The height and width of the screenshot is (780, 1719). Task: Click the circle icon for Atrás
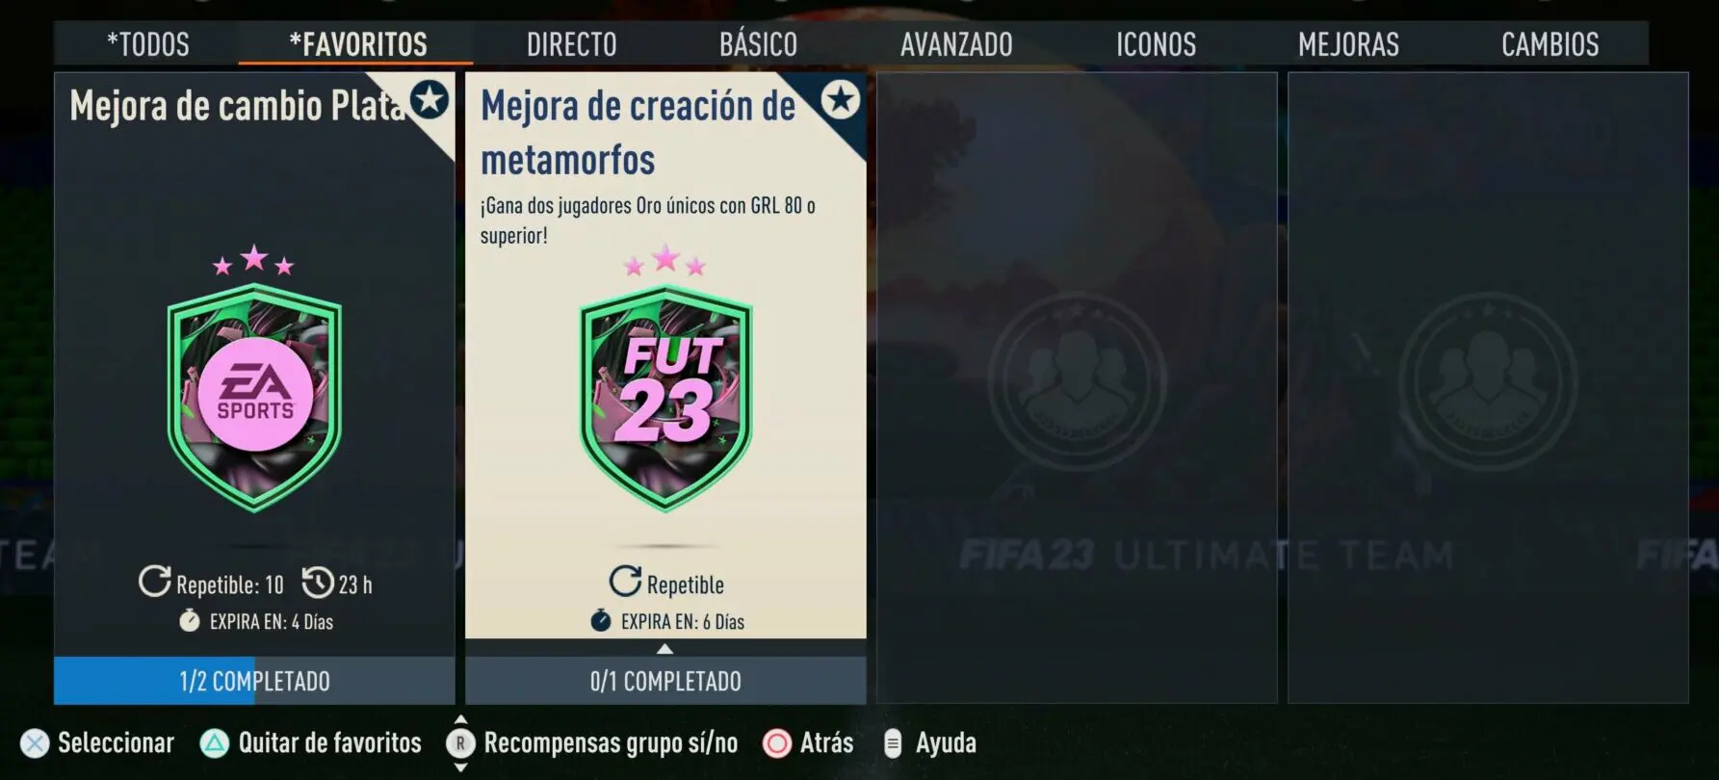[x=776, y=743]
